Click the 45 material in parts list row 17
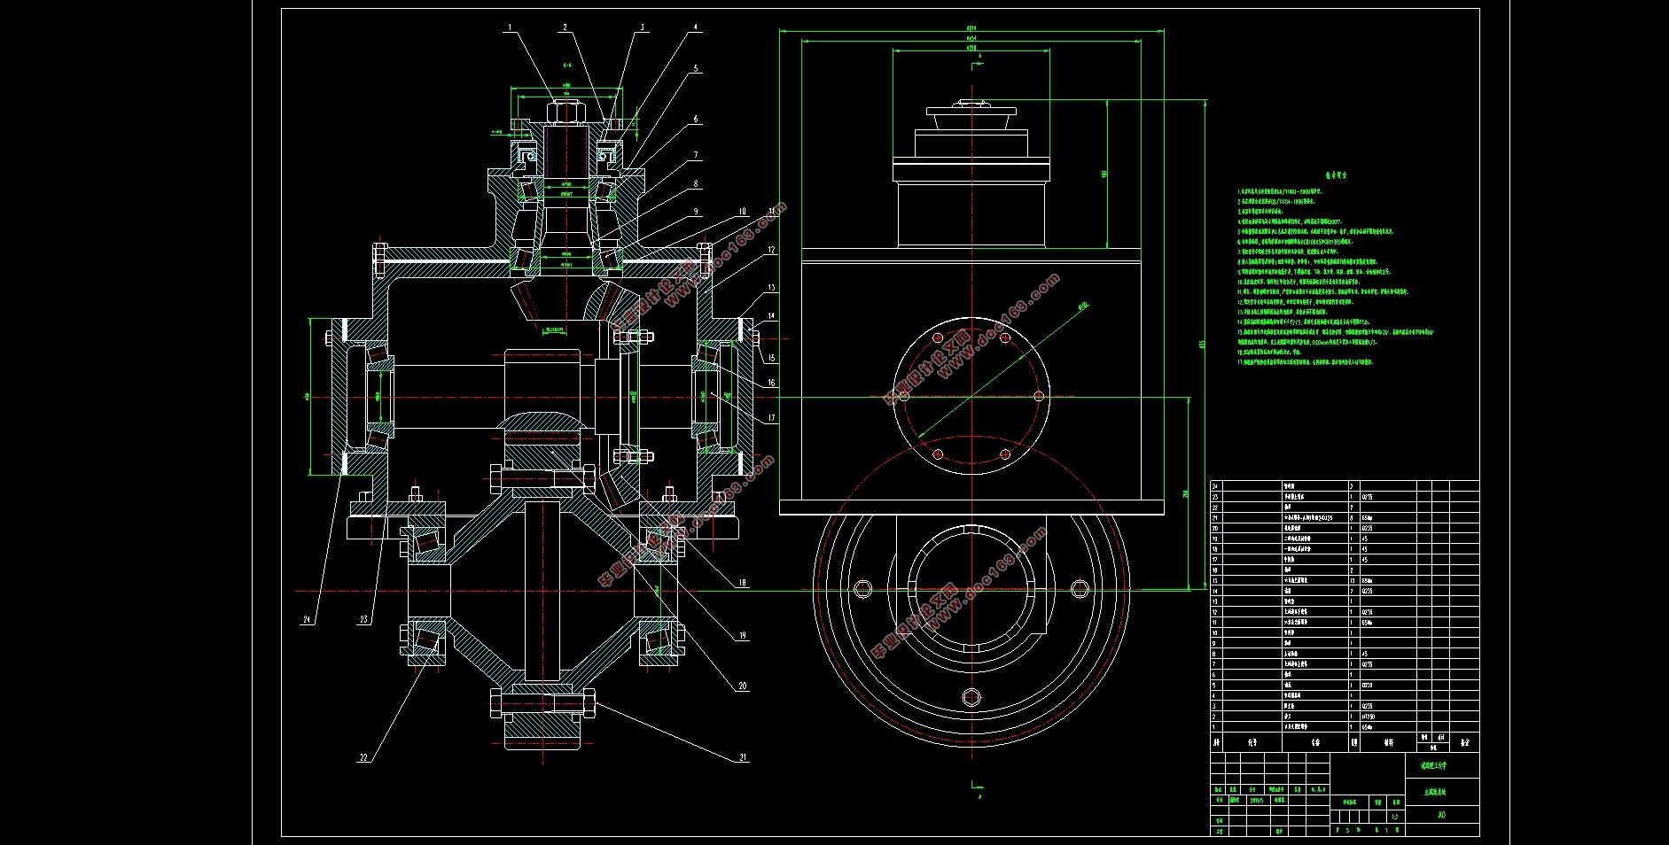This screenshot has width=1669, height=845. click(1365, 560)
